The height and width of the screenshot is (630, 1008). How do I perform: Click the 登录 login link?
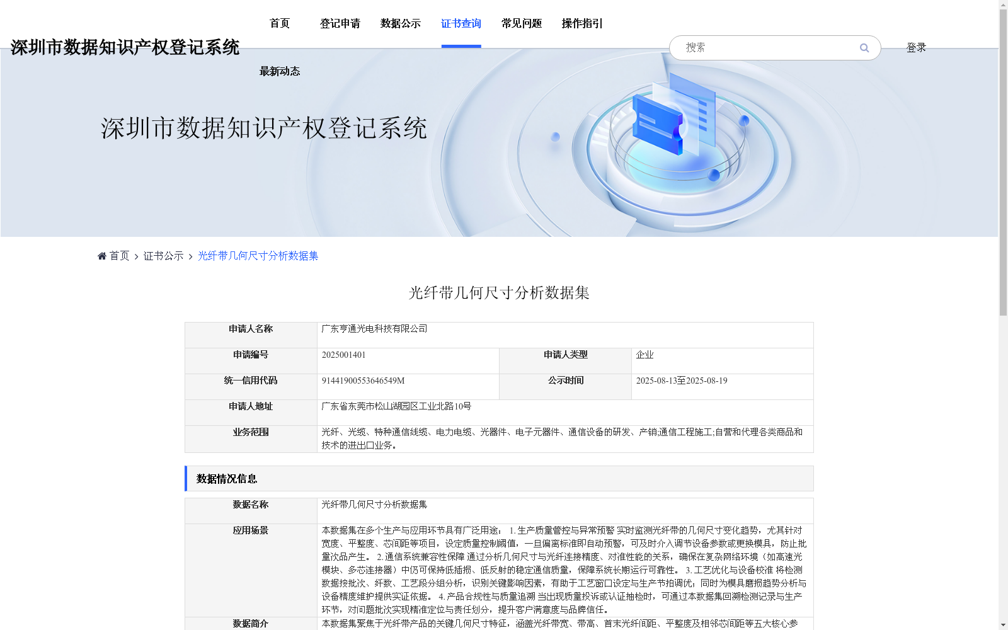[x=916, y=48]
